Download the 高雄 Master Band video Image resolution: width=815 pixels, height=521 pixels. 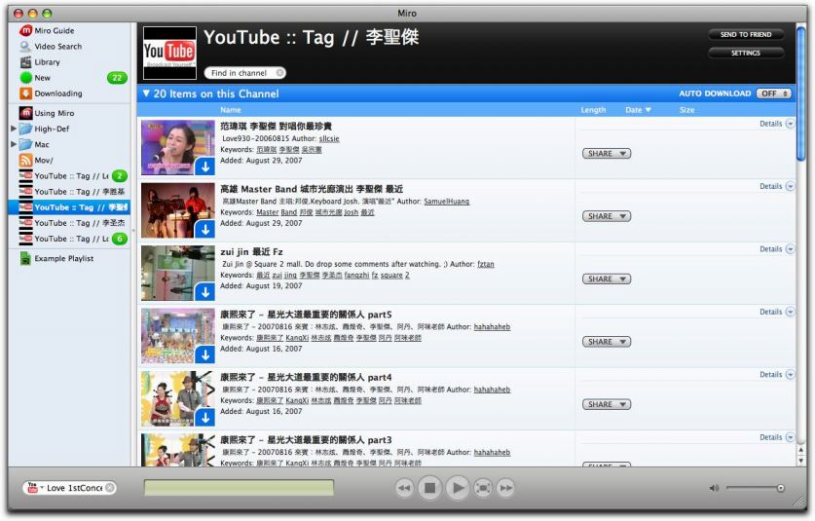[x=205, y=229]
